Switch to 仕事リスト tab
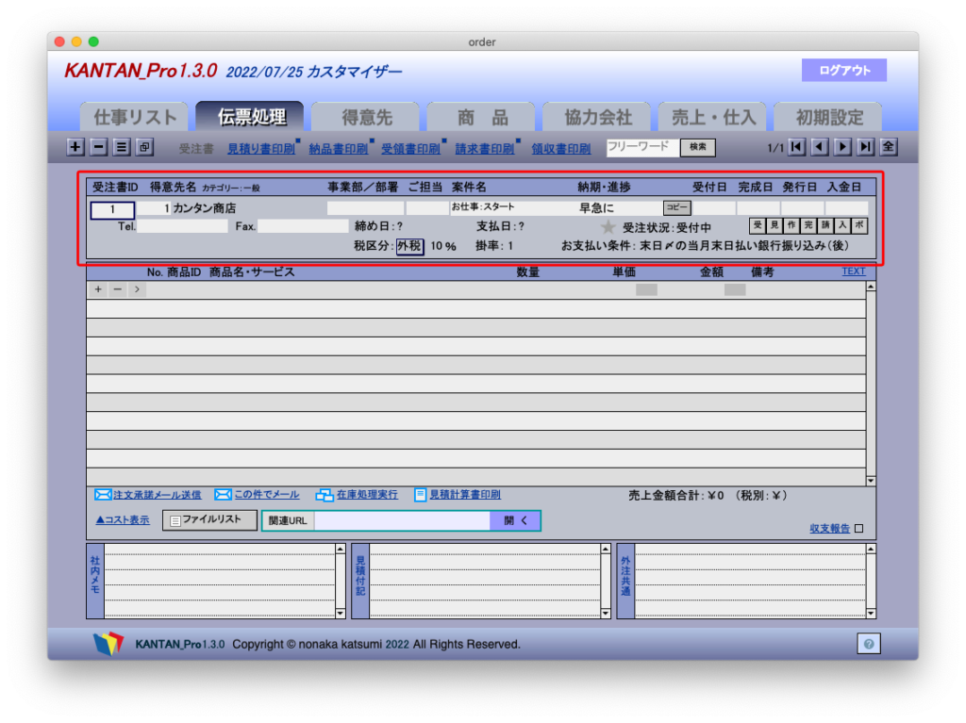 click(x=134, y=117)
